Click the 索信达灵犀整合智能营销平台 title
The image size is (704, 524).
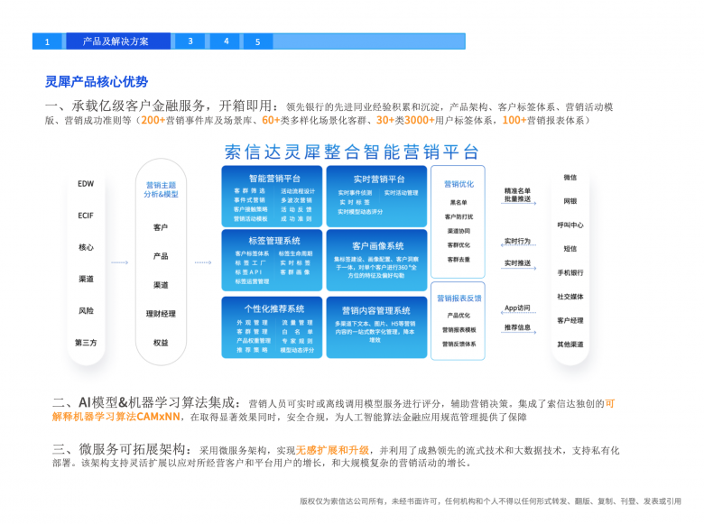pos(352,152)
